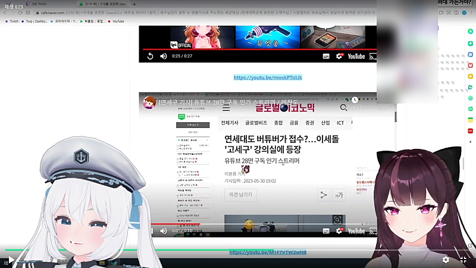Exit fullscreen on the outer player
The height and width of the screenshot is (268, 476).
pyautogui.click(x=464, y=260)
